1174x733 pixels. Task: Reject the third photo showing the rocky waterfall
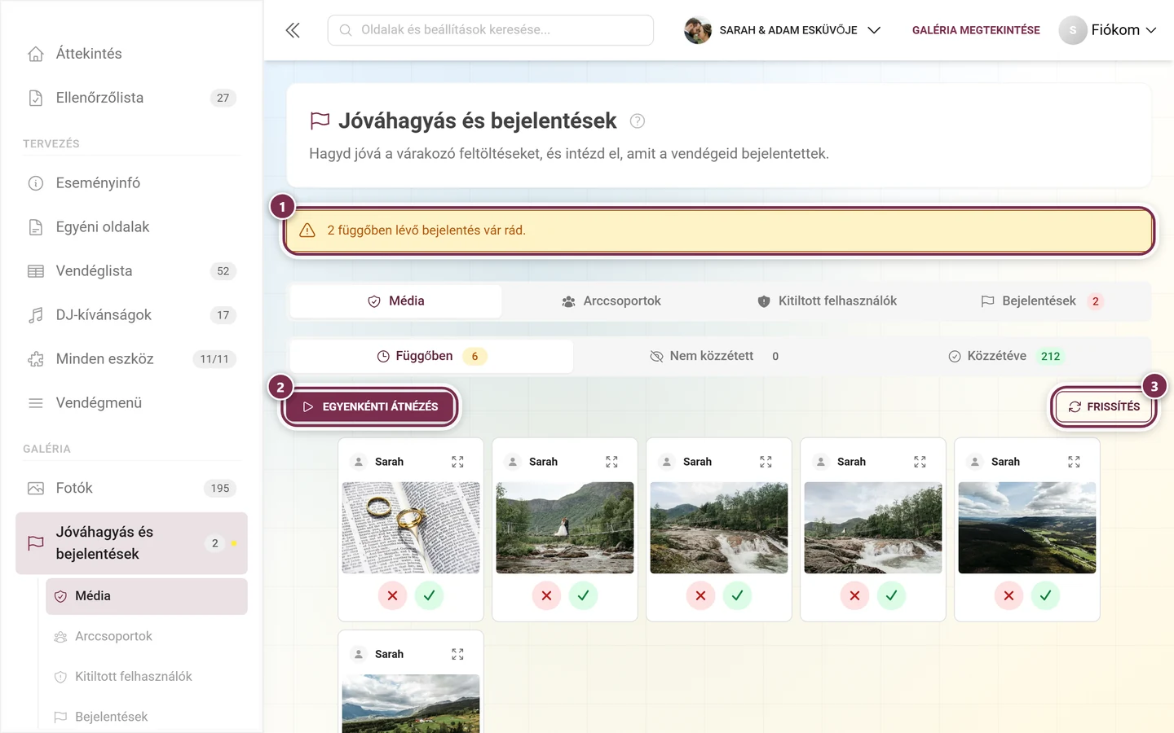(700, 595)
